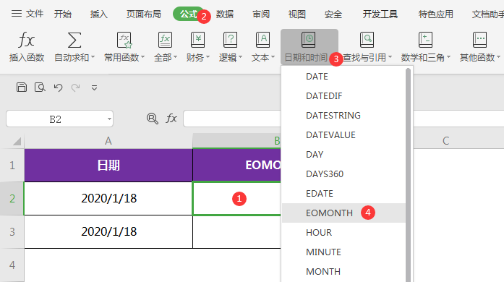Expand the 查找与引用 dropdown arrow
The width and height of the screenshot is (504, 282).
point(390,57)
